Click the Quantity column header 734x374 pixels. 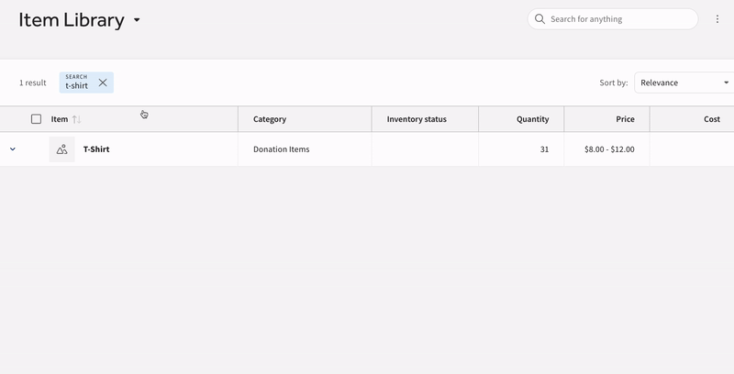coord(532,119)
